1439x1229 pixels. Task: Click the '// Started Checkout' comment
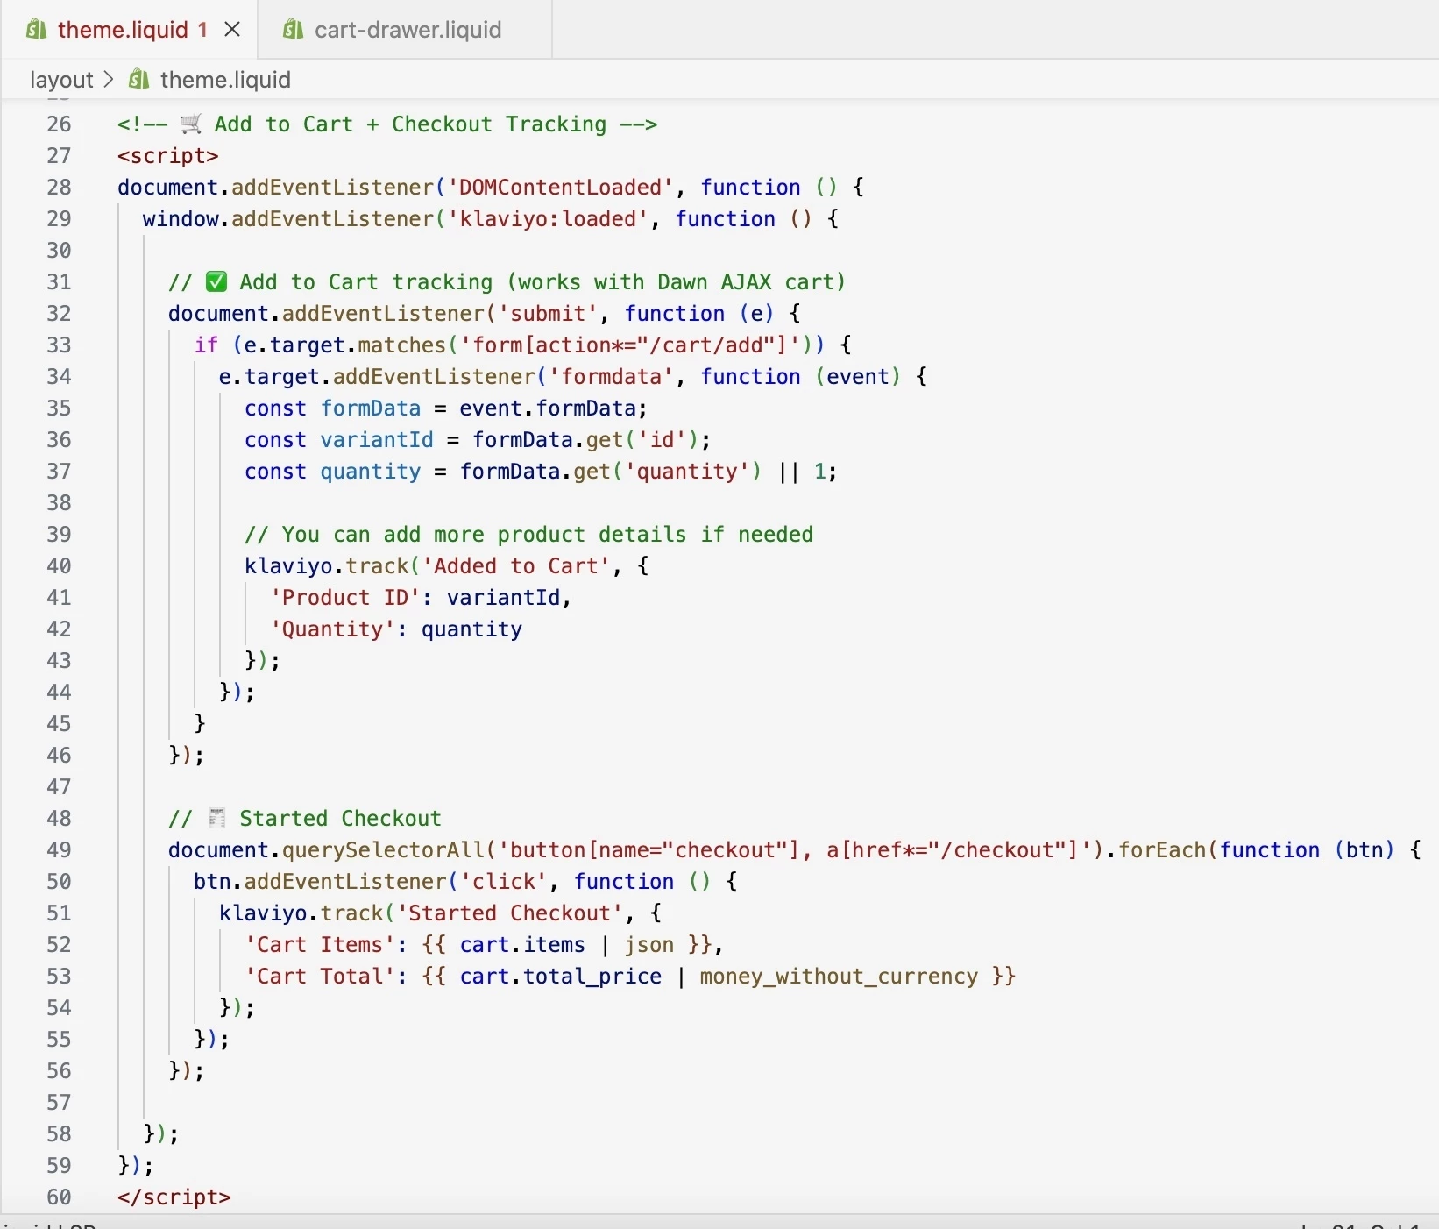point(305,819)
